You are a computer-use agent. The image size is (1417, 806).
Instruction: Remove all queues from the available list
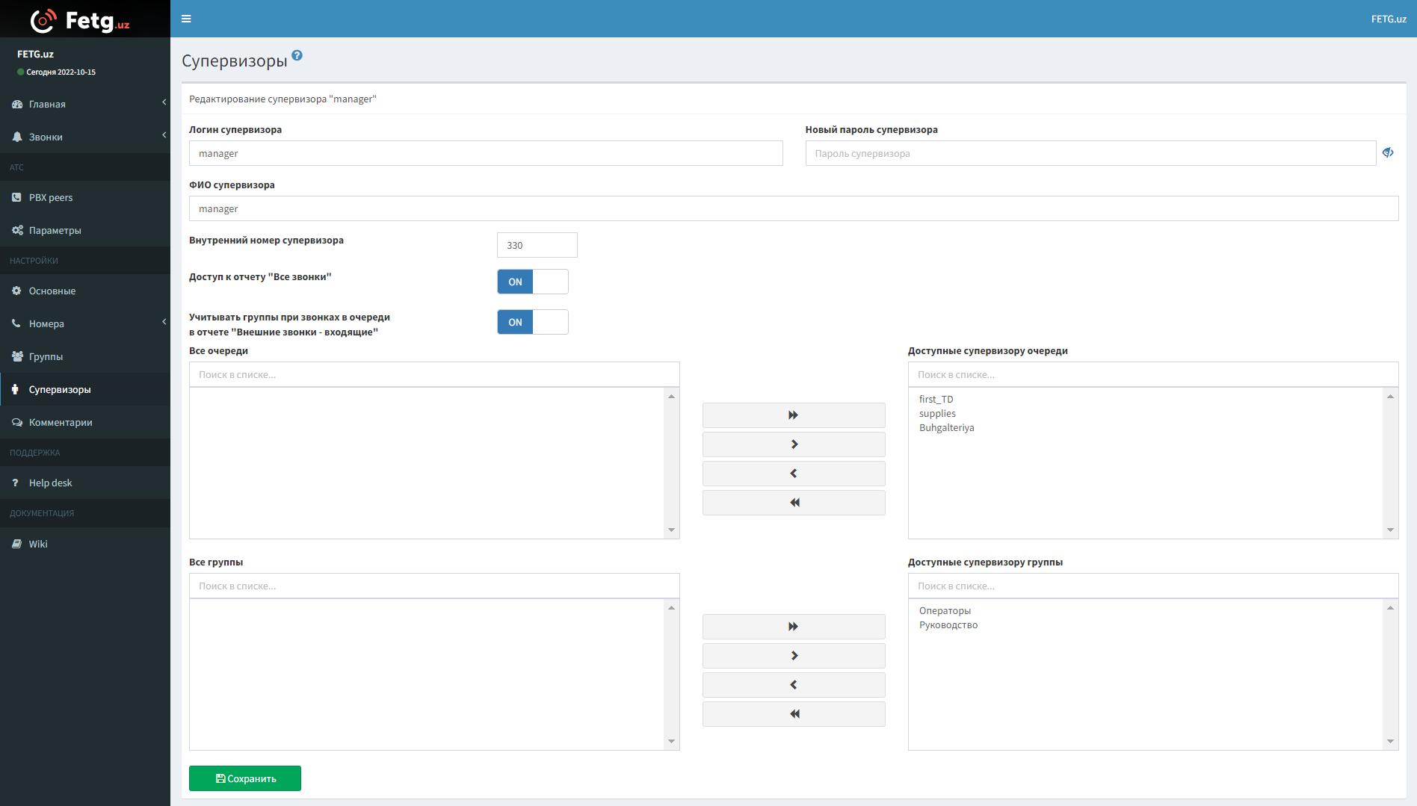794,503
